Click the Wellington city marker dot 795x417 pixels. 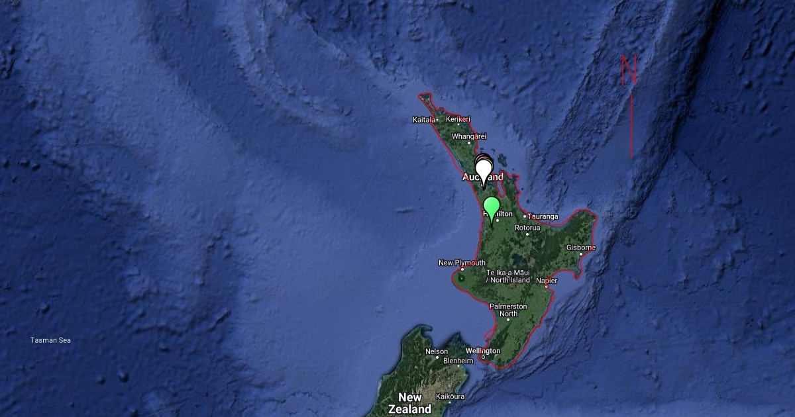[x=484, y=357]
